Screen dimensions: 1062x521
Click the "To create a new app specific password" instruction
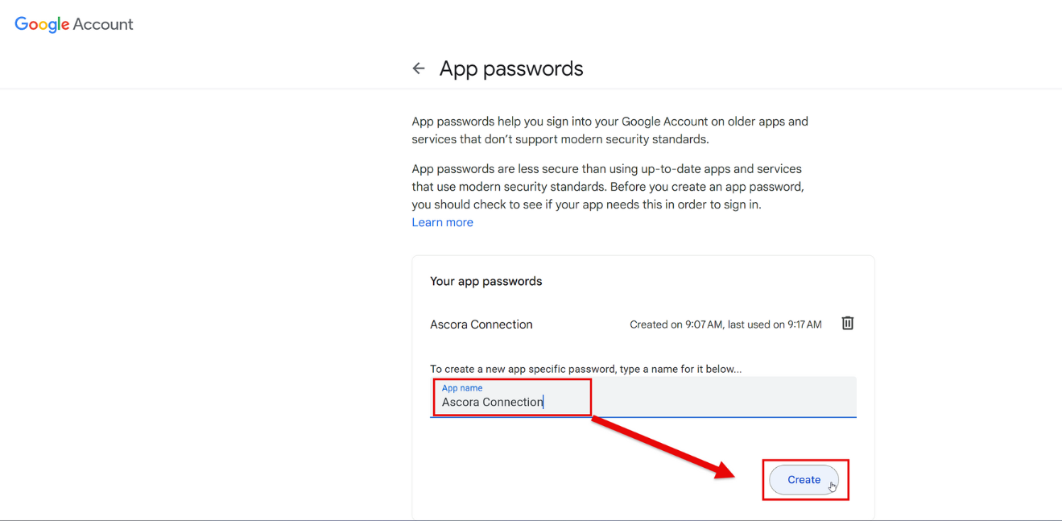pyautogui.click(x=585, y=369)
